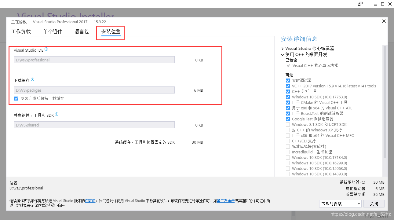The image size is (394, 220).
Task: Uncheck Windows 10 SDK (10.0.17763.0)
Action: (288, 97)
